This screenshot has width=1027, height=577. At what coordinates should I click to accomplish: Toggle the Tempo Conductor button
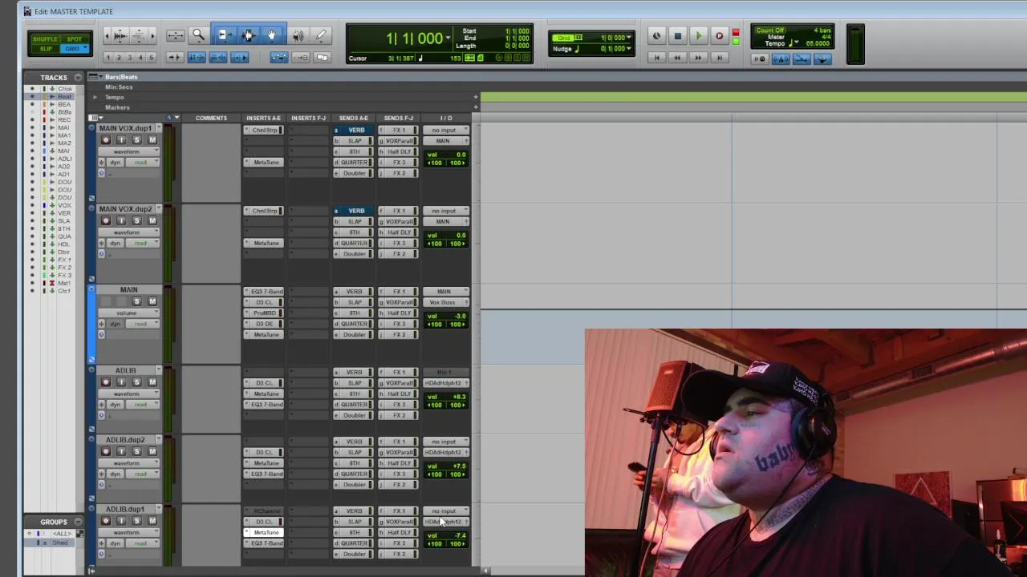click(x=822, y=59)
